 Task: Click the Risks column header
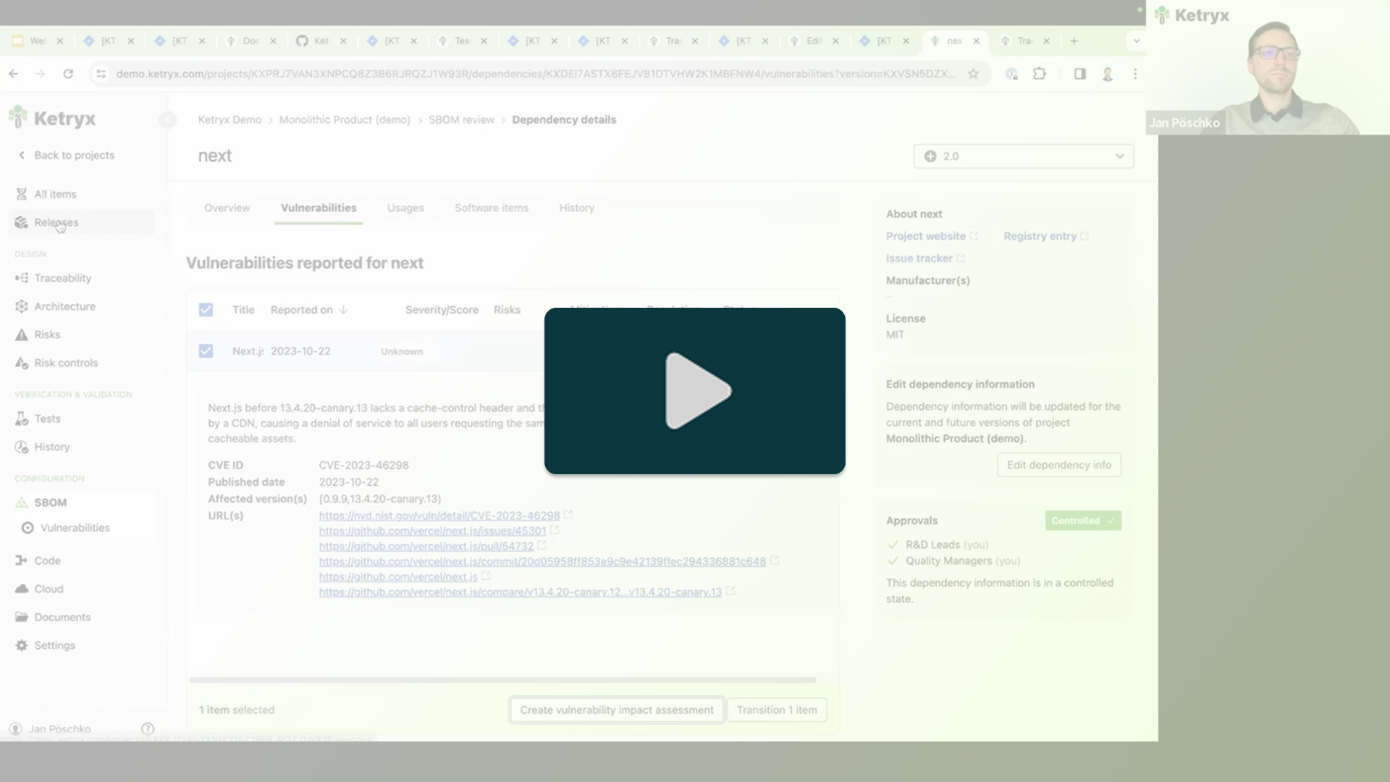click(507, 310)
